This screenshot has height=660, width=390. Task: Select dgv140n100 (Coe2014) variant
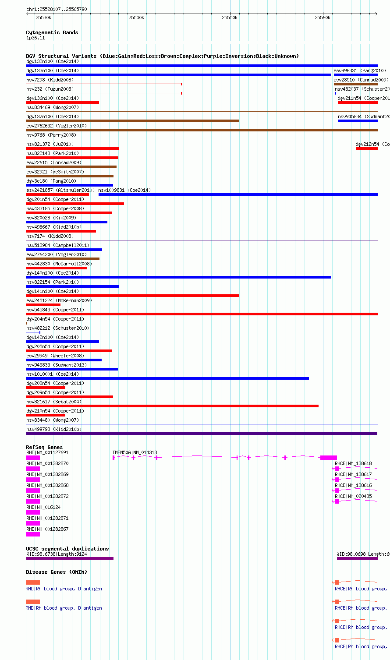[x=53, y=273]
